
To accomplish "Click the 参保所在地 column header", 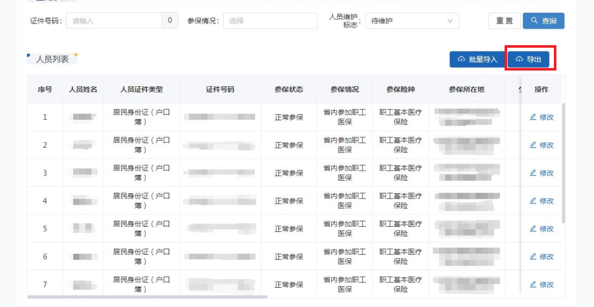I will point(467,90).
